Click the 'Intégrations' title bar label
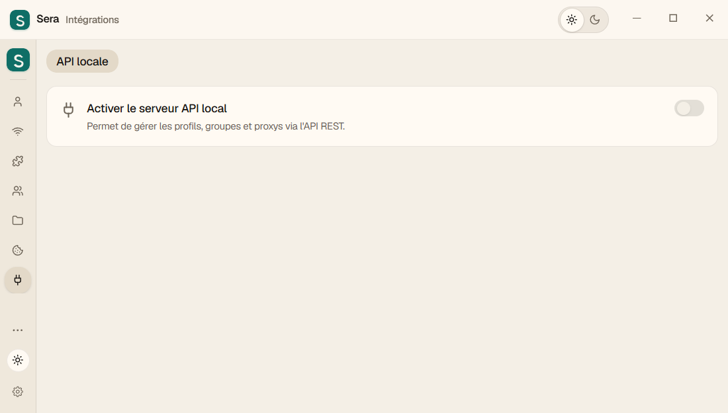The image size is (728, 413). pyautogui.click(x=92, y=20)
